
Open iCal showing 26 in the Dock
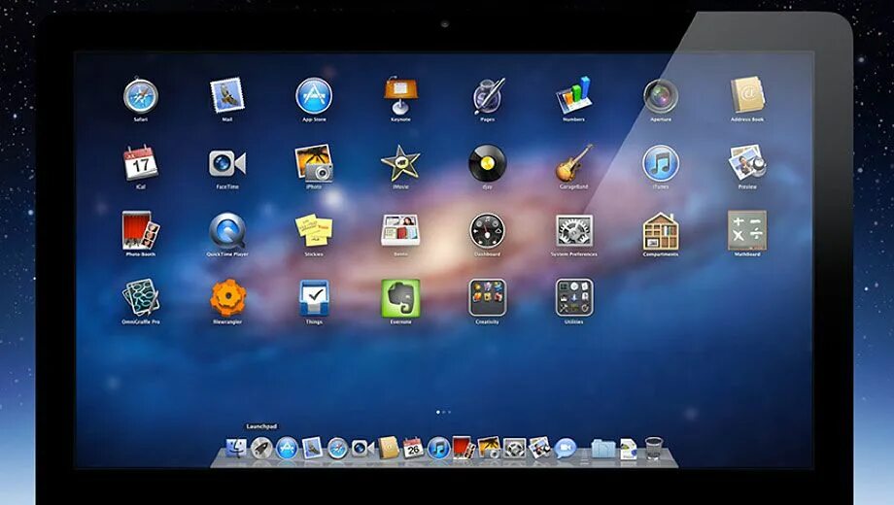[x=413, y=448]
